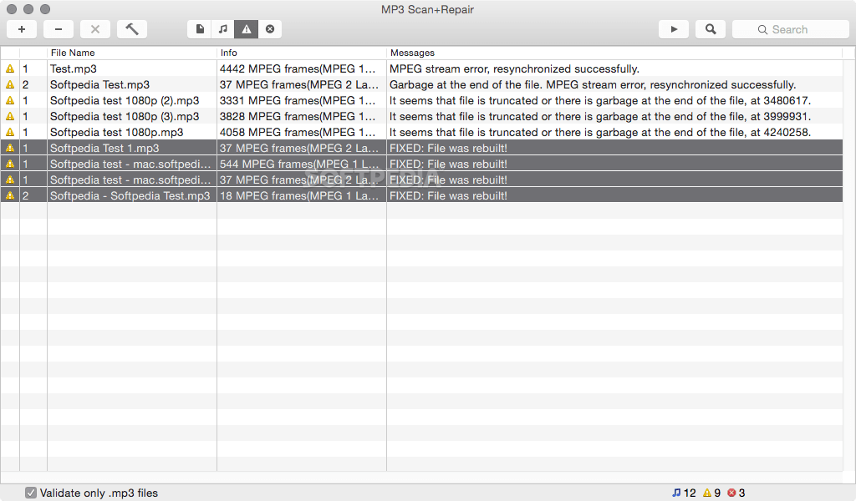Toggle the error filter icon

pos(269,28)
